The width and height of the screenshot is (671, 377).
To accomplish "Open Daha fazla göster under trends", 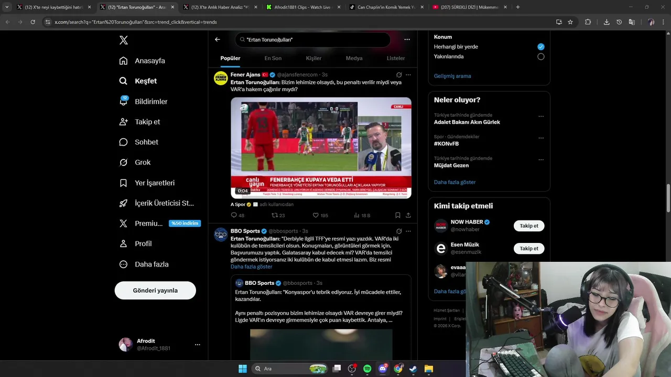I will point(454,182).
